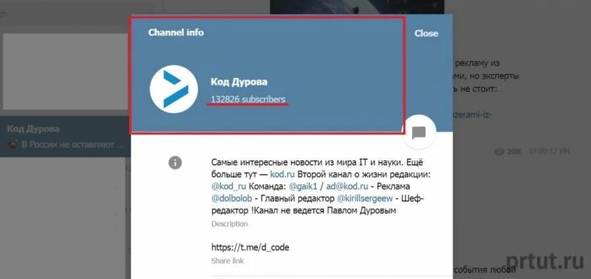Click the eye views icon near 20K

pyautogui.click(x=499, y=152)
